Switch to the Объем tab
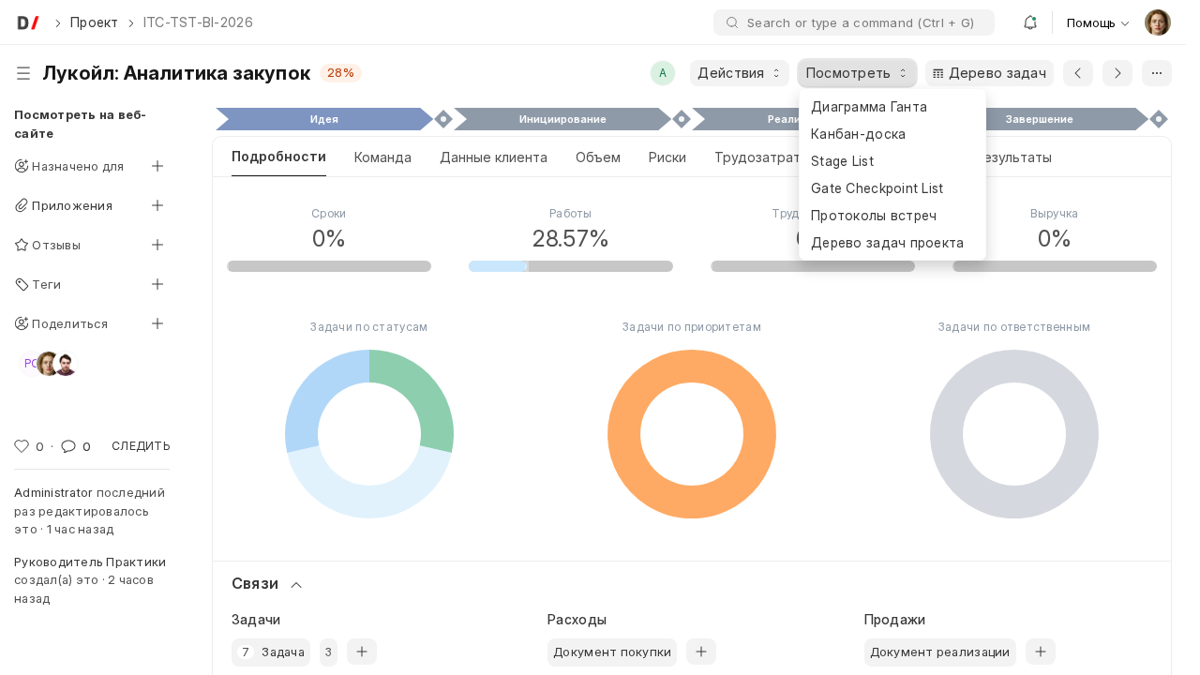Screen dimensions: 1200x675 [x=598, y=157]
